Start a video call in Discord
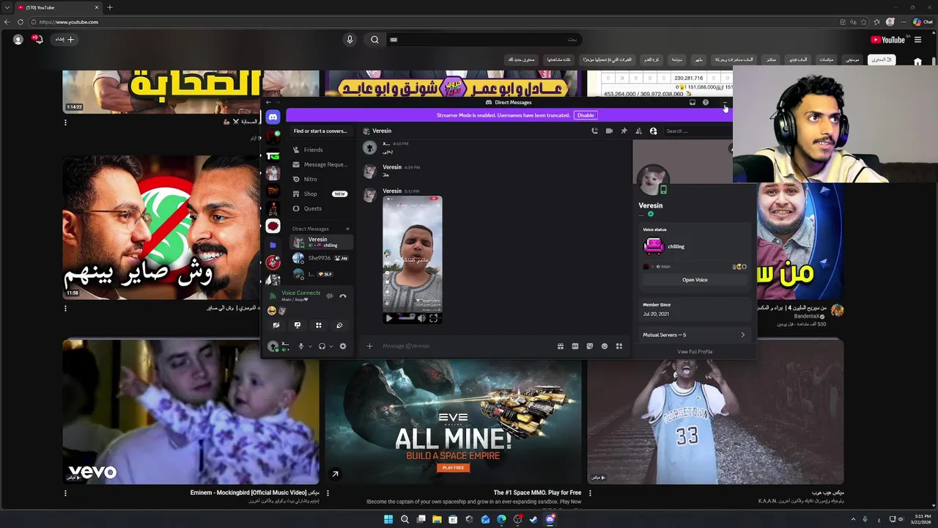 609,131
